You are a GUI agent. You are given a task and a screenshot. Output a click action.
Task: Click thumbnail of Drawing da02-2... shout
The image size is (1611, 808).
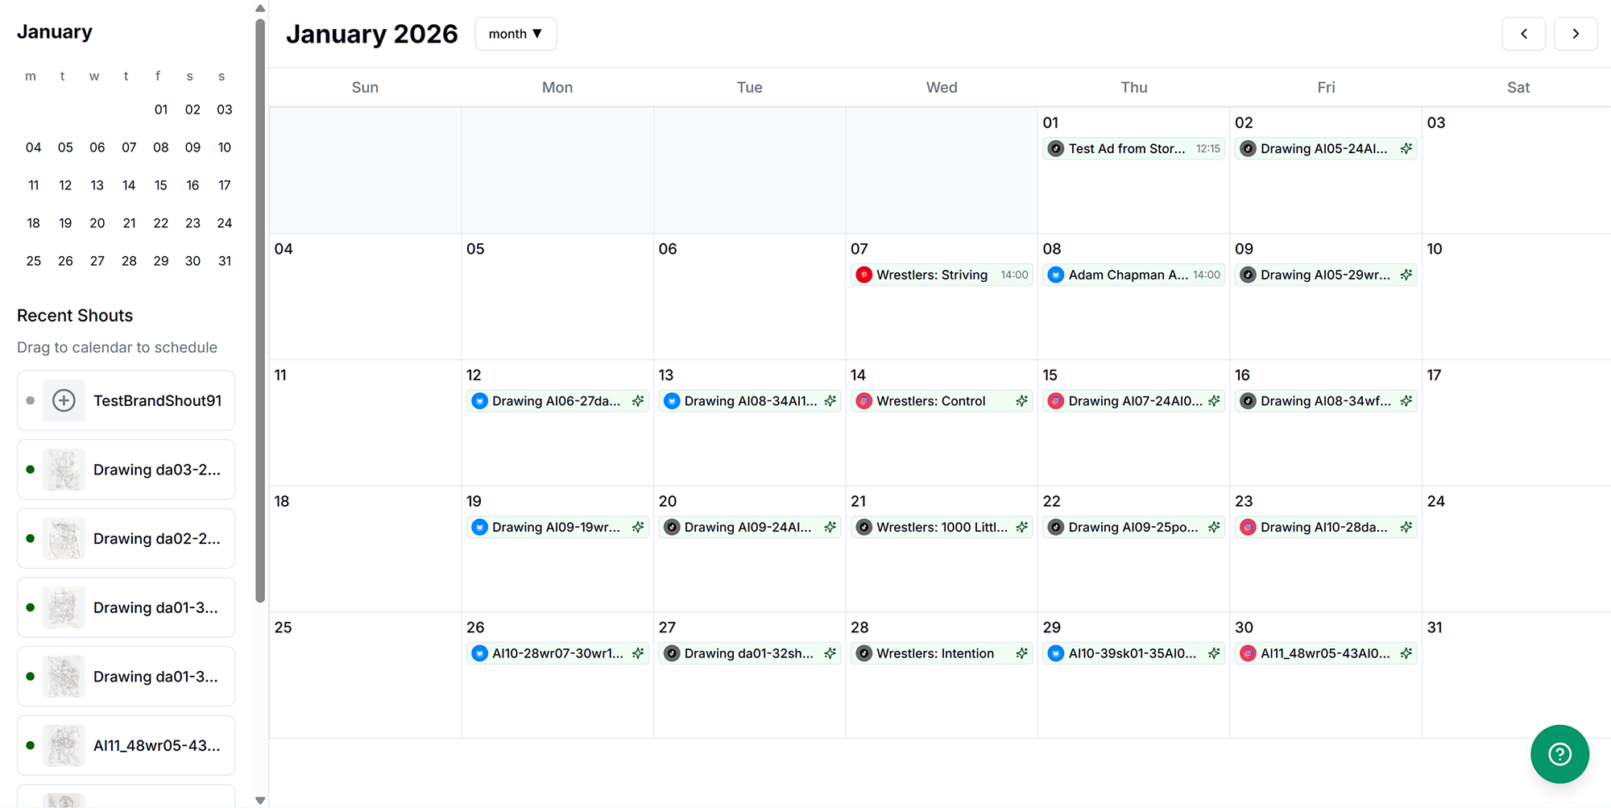point(64,538)
